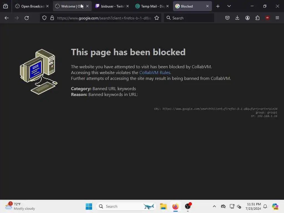Open the Downloads panel
Screen dimensions: 284x213
(237, 18)
